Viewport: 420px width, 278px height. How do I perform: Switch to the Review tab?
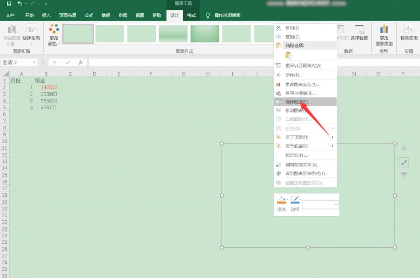pyautogui.click(x=123, y=15)
